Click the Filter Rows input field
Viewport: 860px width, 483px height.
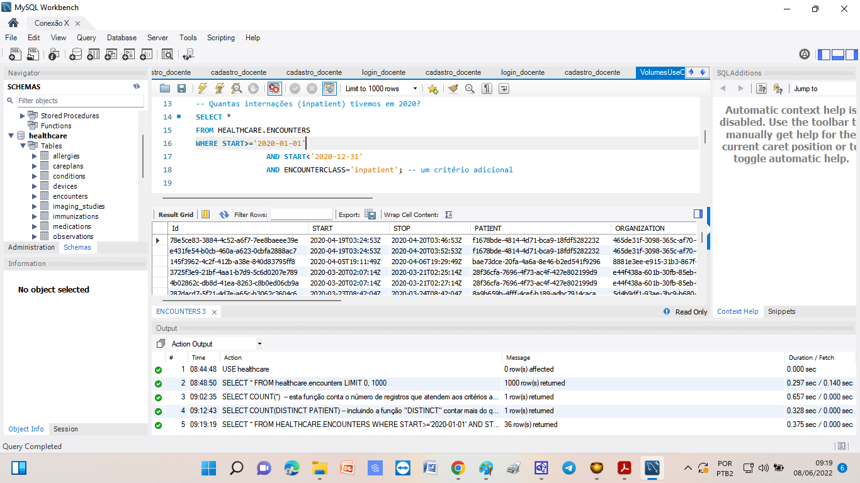click(x=301, y=214)
